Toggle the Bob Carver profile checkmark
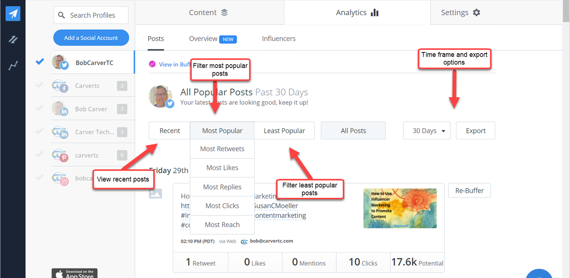The width and height of the screenshot is (570, 278). 39,108
